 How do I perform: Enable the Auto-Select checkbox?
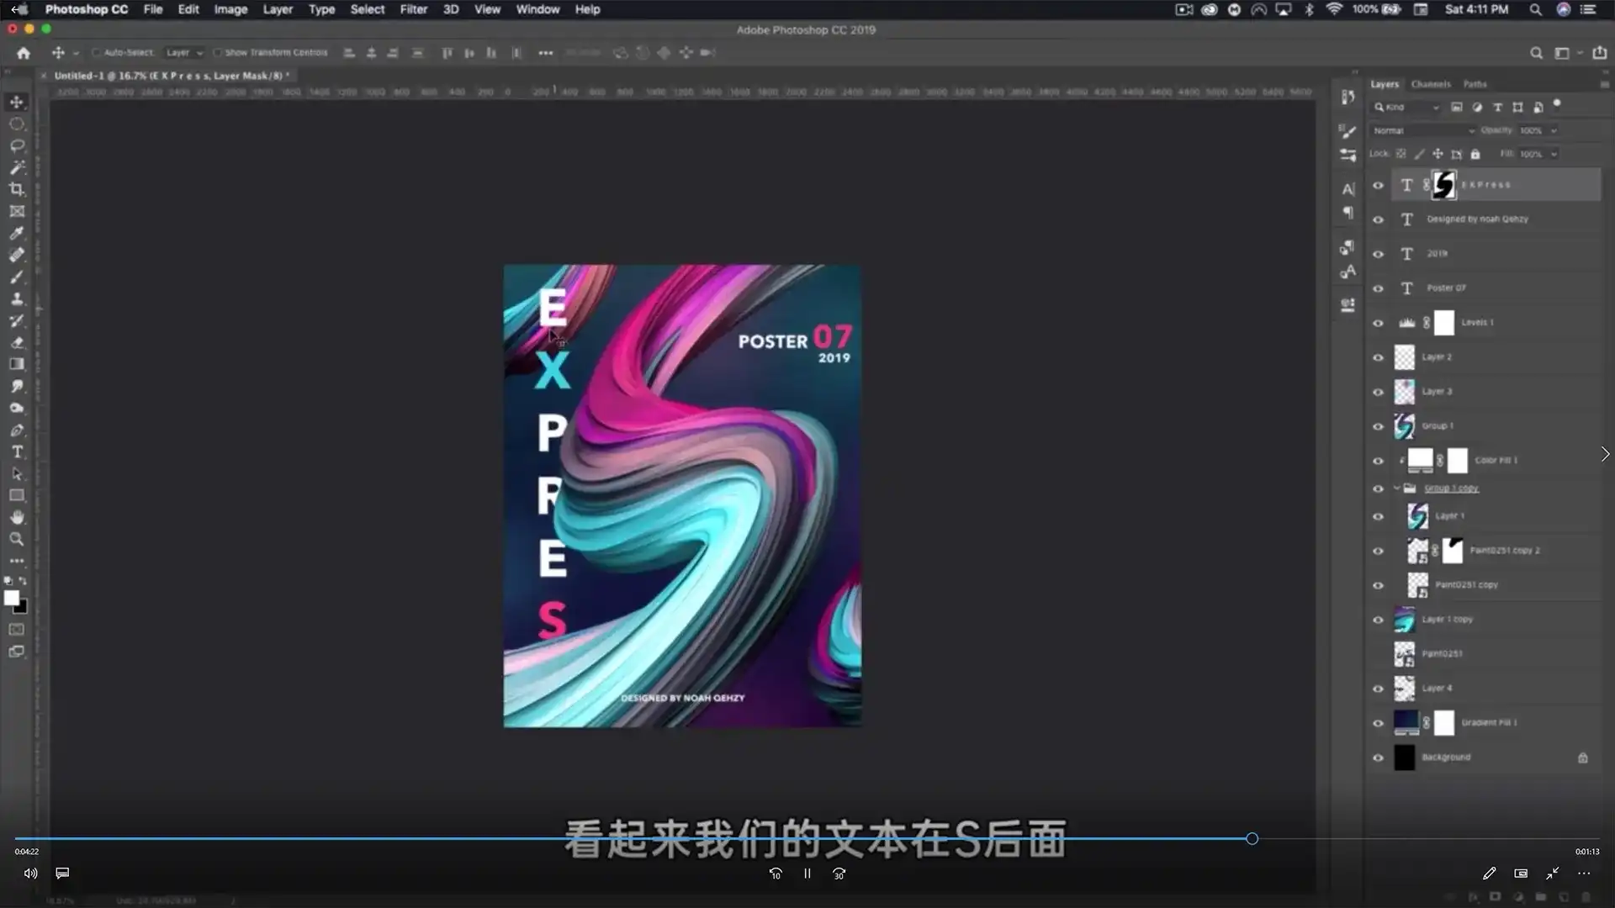click(x=98, y=52)
